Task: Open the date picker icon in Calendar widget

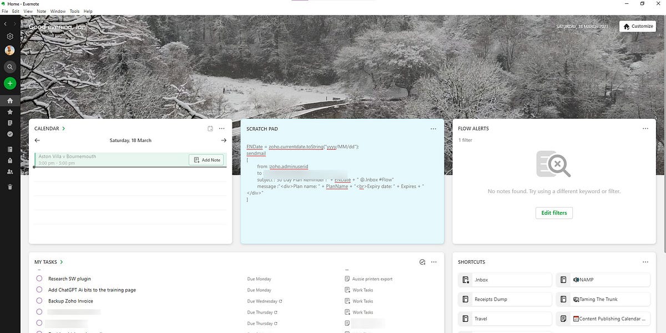Action: (210, 128)
